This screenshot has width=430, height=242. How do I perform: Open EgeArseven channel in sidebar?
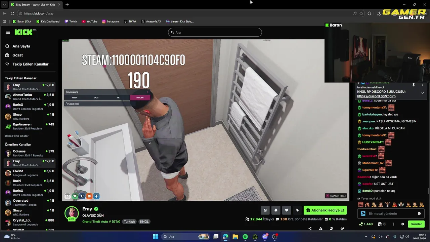[30, 126]
